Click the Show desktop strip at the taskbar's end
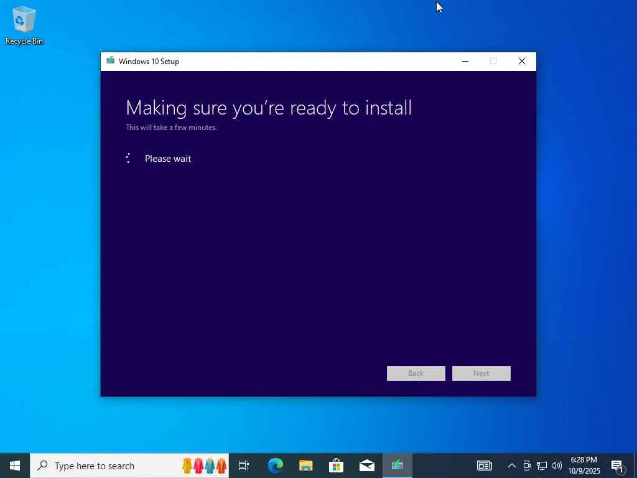This screenshot has width=637, height=478. click(x=635, y=466)
